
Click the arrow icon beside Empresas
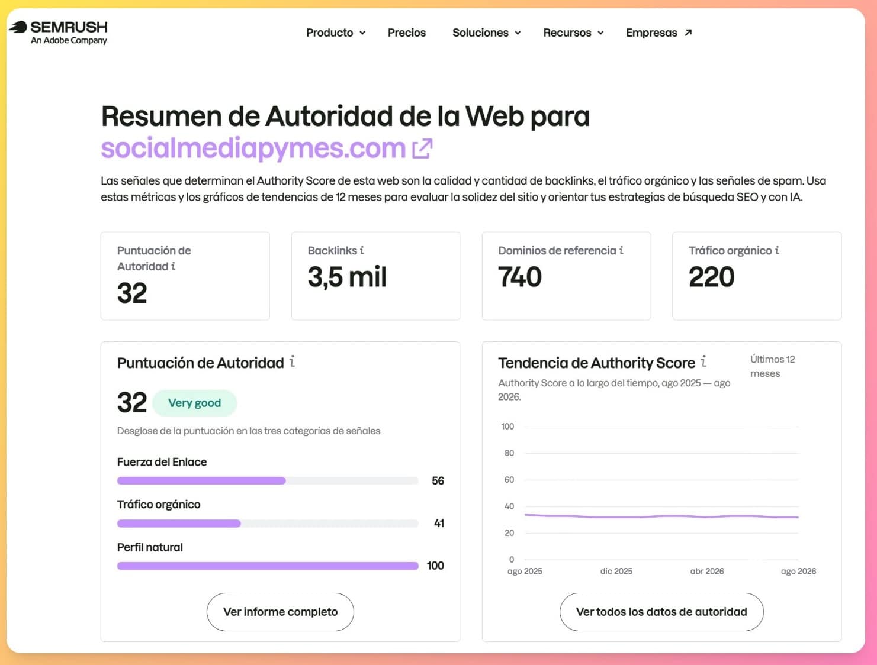click(x=688, y=33)
